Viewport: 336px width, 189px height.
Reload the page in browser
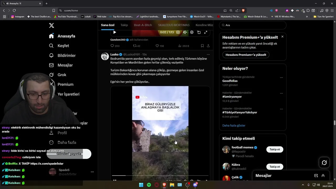[14, 10]
